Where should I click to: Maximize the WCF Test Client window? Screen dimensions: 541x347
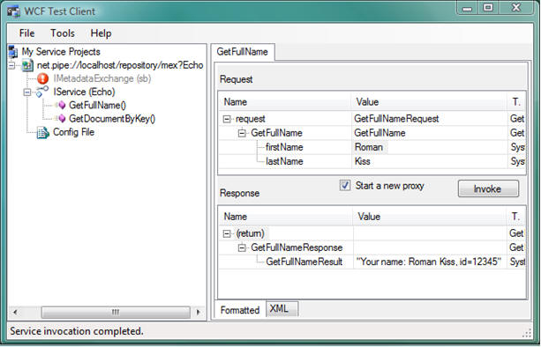click(x=488, y=8)
